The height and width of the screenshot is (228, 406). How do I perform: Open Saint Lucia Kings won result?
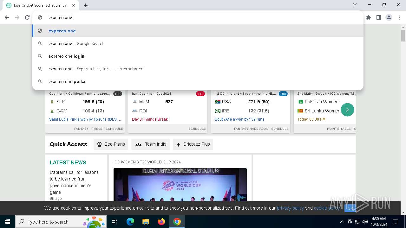pos(85,119)
